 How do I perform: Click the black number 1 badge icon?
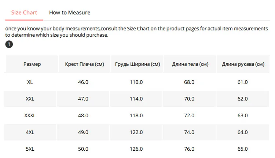click(9, 44)
